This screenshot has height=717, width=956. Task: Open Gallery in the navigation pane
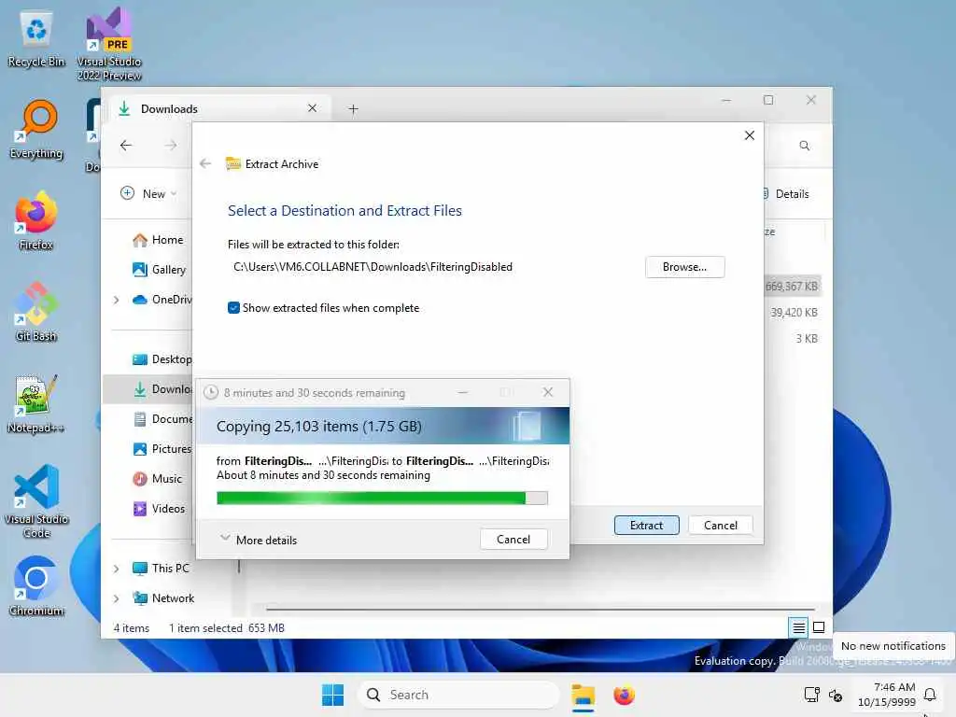coord(159,270)
